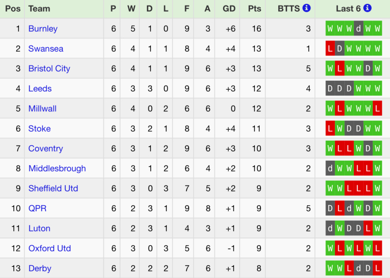Click the Last 6 info icon

(x=367, y=8)
